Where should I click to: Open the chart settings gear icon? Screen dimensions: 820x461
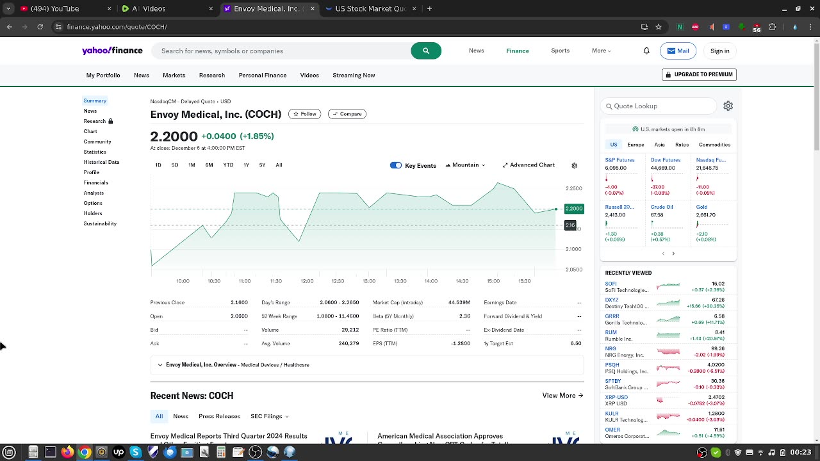click(x=574, y=165)
